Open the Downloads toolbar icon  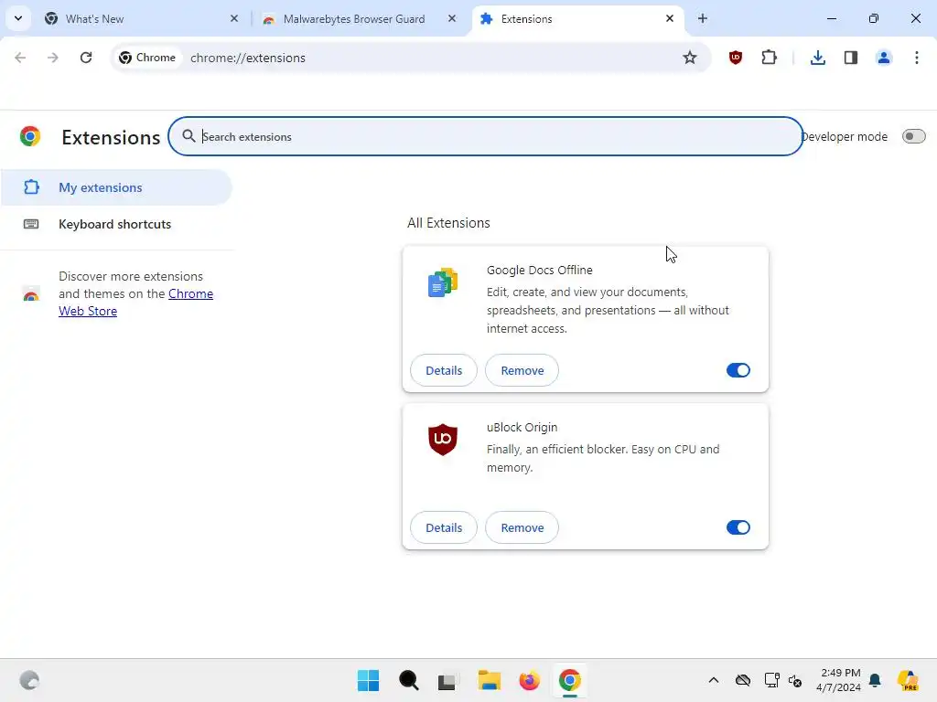817,58
